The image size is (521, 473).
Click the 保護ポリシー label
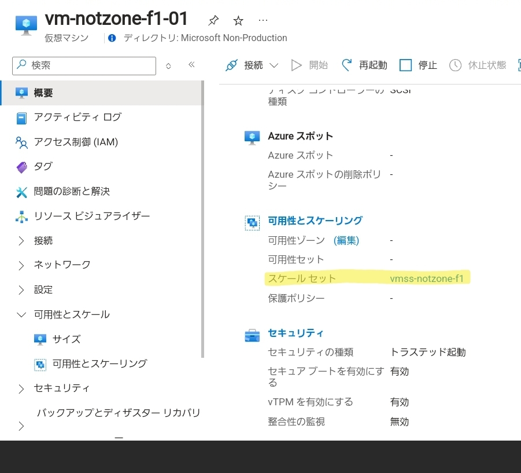(x=296, y=298)
